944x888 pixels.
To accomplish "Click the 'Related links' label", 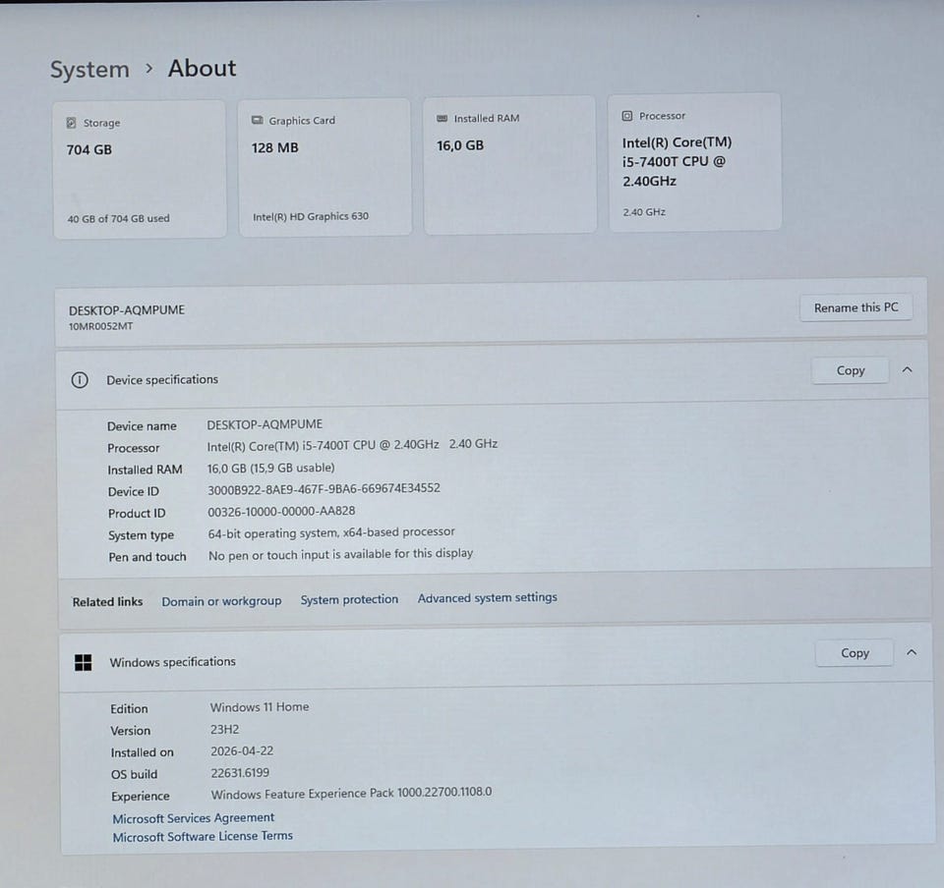I will point(108,602).
